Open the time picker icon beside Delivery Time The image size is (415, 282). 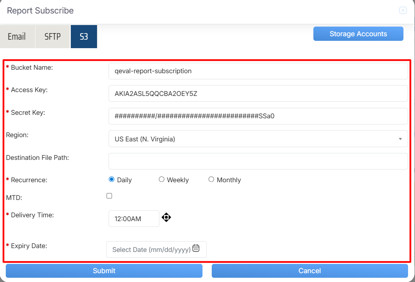(166, 217)
